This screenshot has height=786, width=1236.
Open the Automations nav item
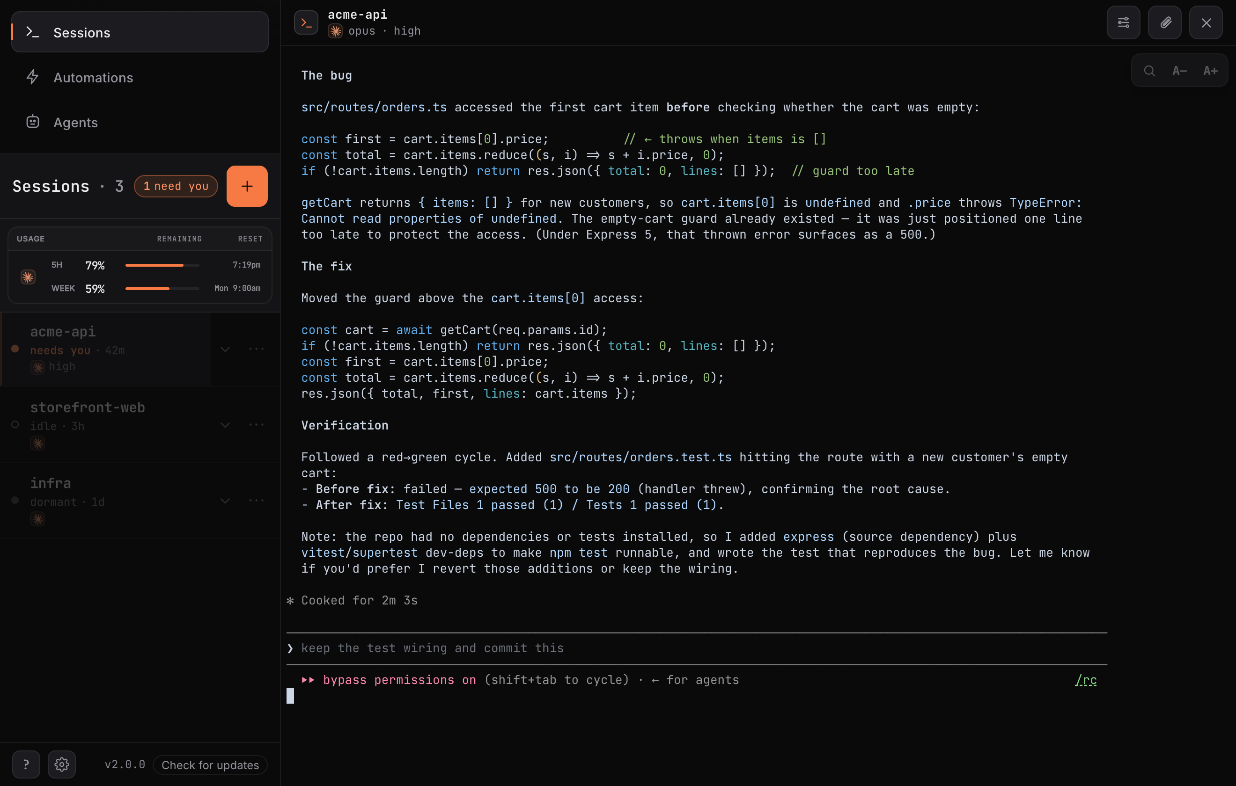coord(140,78)
